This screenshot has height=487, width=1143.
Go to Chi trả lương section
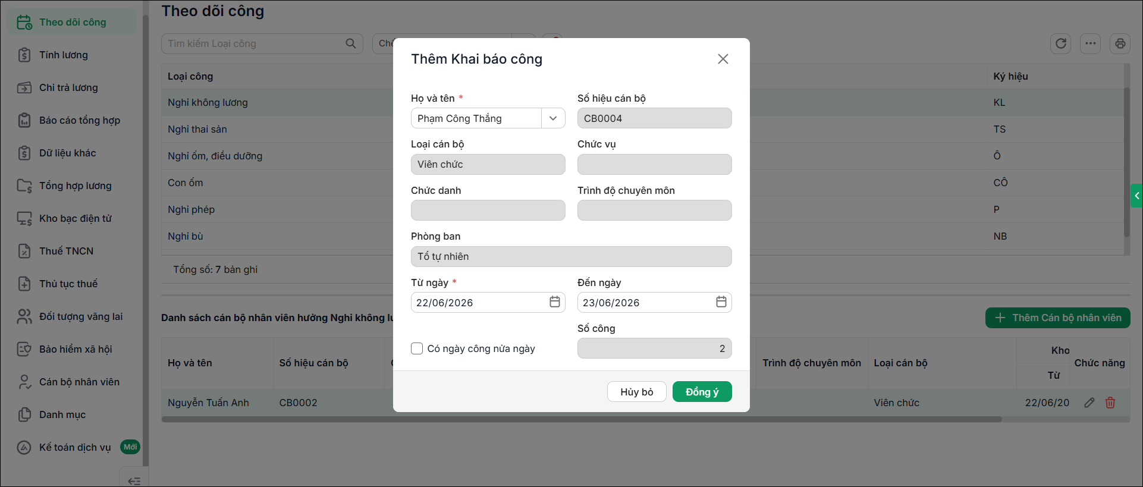click(68, 88)
